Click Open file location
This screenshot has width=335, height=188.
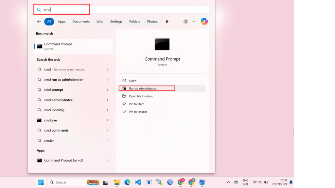click(141, 96)
